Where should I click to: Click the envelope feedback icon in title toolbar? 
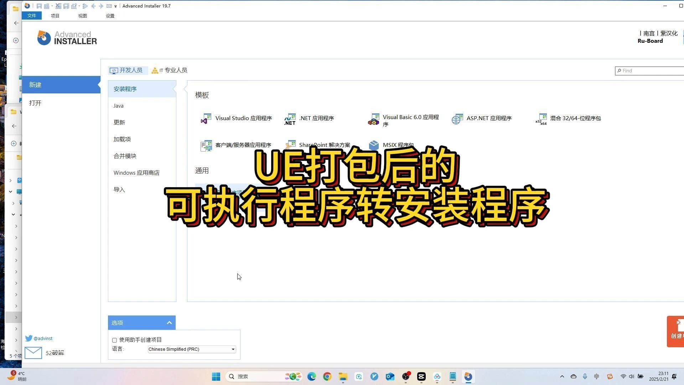pyautogui.click(x=109, y=6)
